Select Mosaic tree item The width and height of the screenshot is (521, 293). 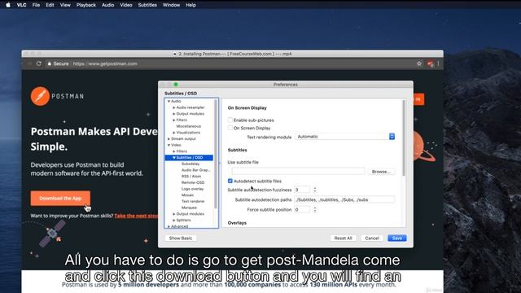point(187,195)
